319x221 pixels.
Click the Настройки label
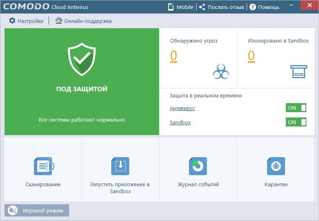31,21
